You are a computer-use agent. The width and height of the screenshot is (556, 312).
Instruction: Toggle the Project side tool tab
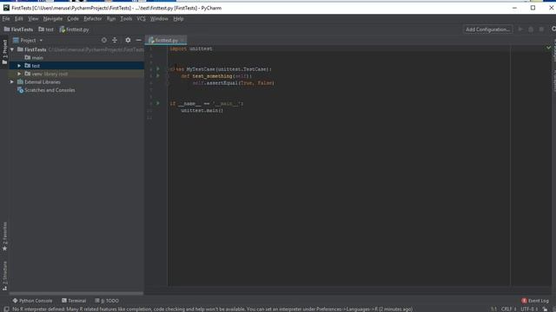pyautogui.click(x=4, y=52)
